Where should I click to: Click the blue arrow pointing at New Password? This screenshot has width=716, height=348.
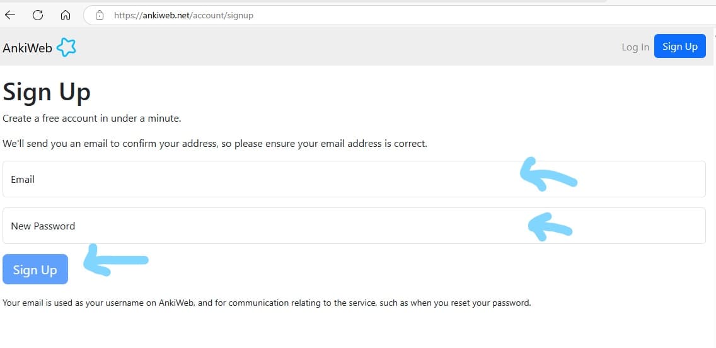[x=550, y=226]
